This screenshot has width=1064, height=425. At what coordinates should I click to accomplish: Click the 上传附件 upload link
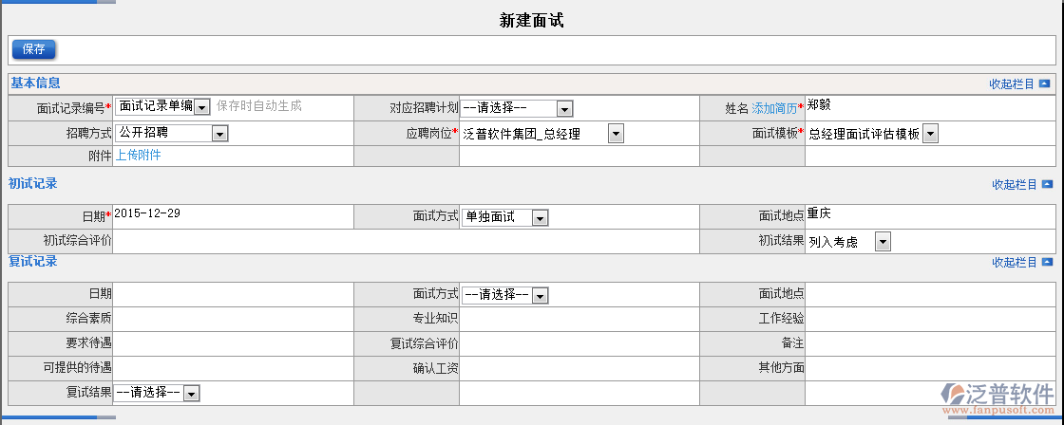[138, 156]
